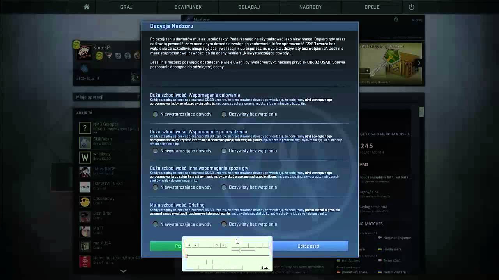Select Niewystarczające dowody for Wspomaganie pola widzenia
Image resolution: width=499 pixels, height=280 pixels.
coord(156,151)
